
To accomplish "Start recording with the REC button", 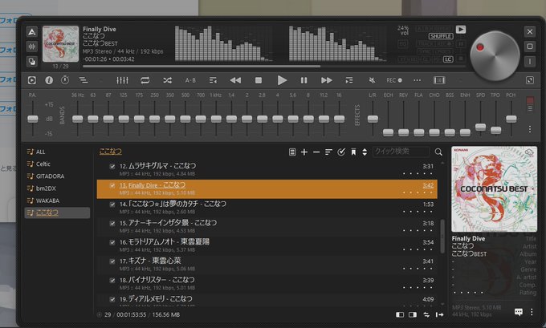I will [x=394, y=80].
